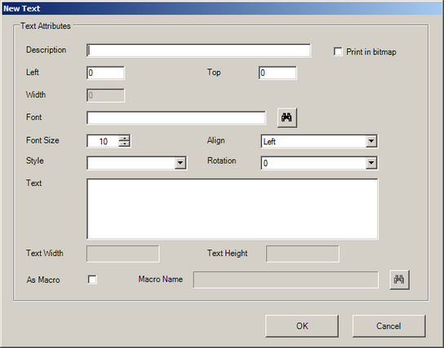
Task: Select the Top position input box
Action: tap(277, 73)
